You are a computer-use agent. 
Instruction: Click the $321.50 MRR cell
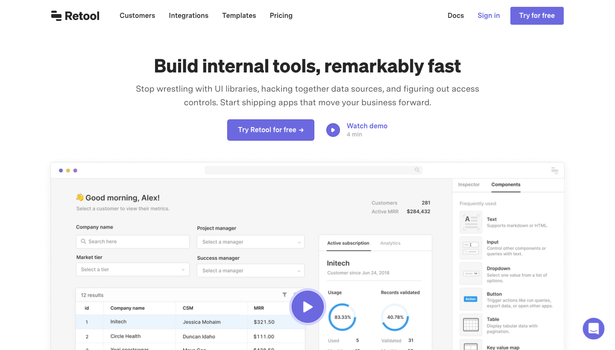tap(264, 322)
